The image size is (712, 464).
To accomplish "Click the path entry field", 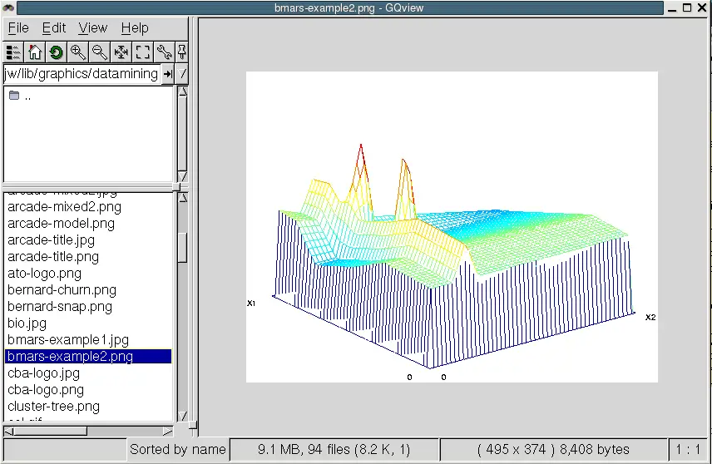I will point(82,74).
